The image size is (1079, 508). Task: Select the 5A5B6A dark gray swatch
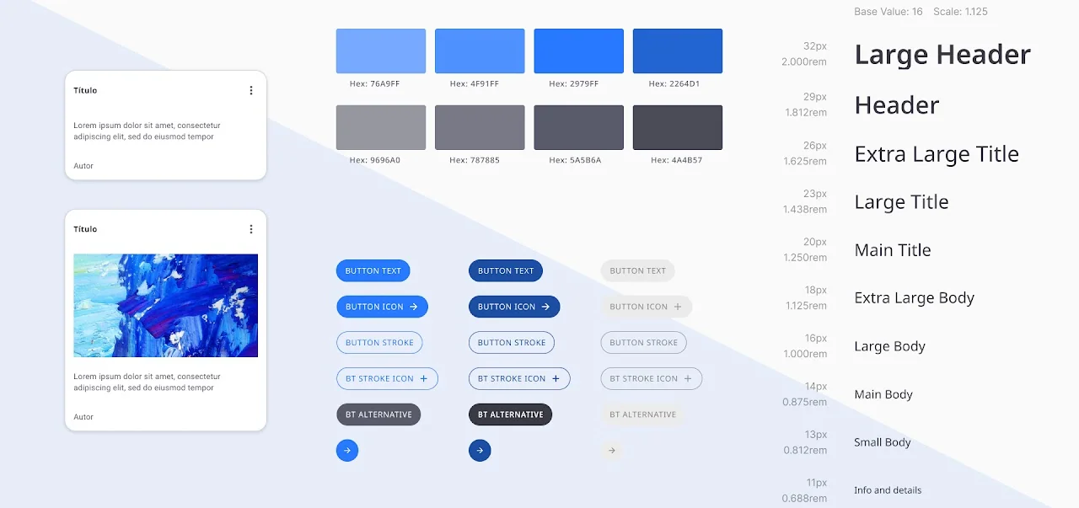point(579,128)
